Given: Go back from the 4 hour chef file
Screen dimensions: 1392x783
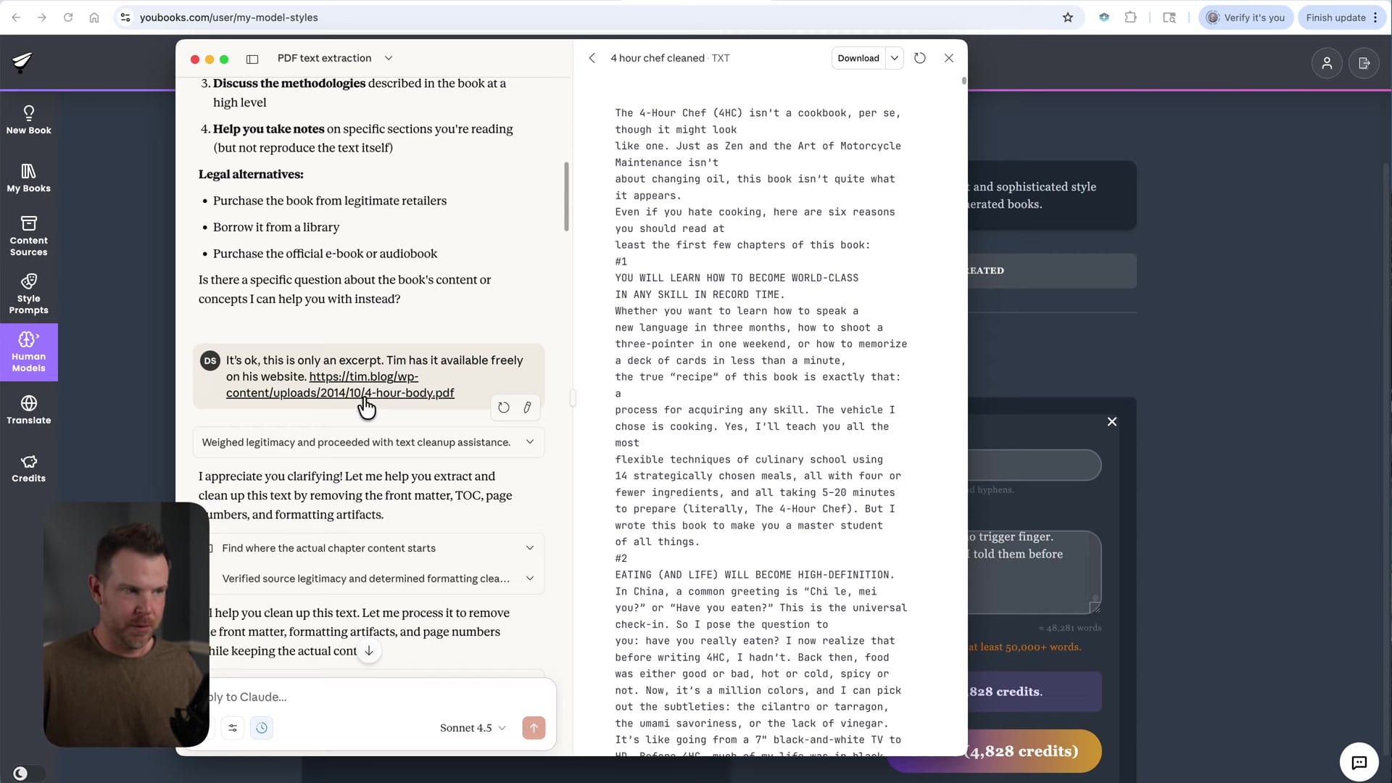Looking at the screenshot, I should click(x=592, y=58).
